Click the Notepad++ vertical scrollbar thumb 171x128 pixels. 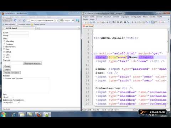coord(168,42)
